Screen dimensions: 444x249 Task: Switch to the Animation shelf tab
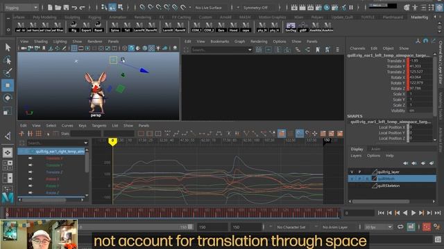117,17
